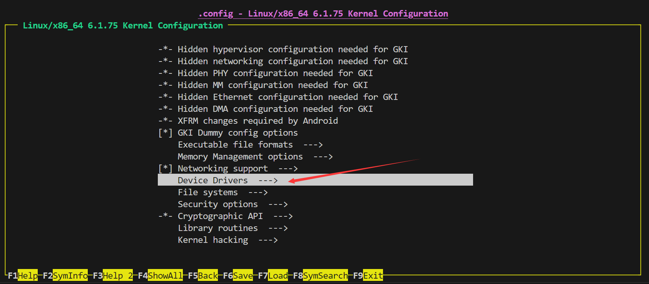649x284 pixels.
Task: Toggle GKI Dummy config options checkbox
Action: [x=166, y=133]
